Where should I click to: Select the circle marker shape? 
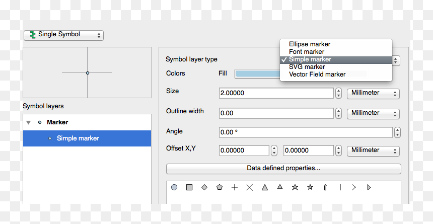coord(174,187)
